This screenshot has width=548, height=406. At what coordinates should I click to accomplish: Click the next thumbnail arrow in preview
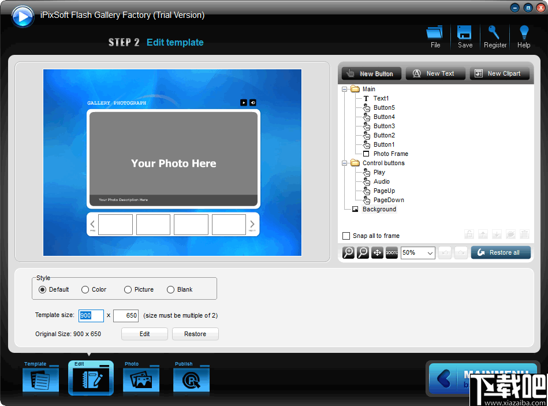pyautogui.click(x=252, y=224)
